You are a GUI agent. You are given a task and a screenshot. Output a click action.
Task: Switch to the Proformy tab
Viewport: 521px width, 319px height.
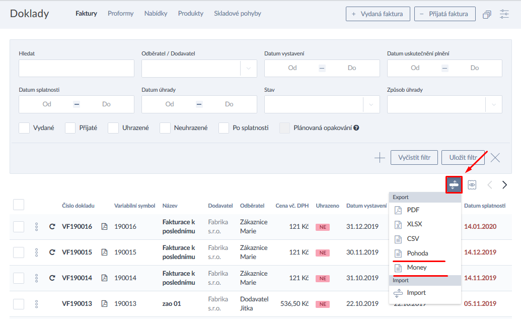[120, 14]
